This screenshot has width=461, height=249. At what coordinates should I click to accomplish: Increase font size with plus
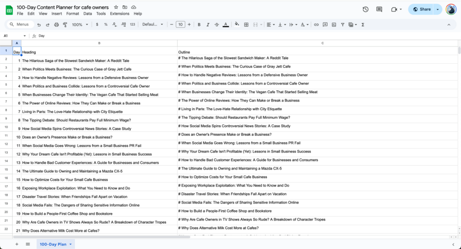(x=189, y=25)
